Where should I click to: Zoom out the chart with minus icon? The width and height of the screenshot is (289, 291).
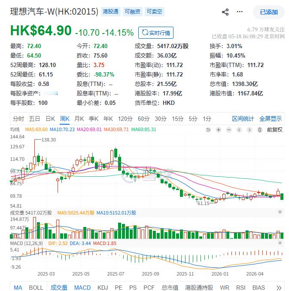click(229, 130)
